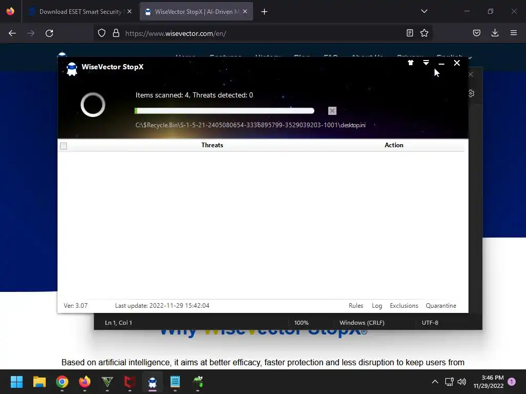Switch to Notepad from the taskbar

175,382
